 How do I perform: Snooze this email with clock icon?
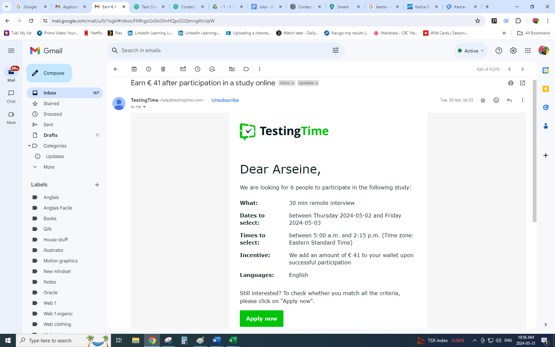[198, 69]
